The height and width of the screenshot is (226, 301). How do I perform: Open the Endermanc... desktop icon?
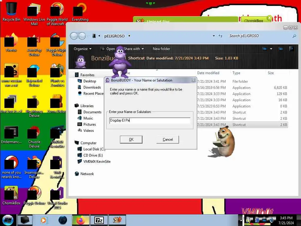point(11,134)
